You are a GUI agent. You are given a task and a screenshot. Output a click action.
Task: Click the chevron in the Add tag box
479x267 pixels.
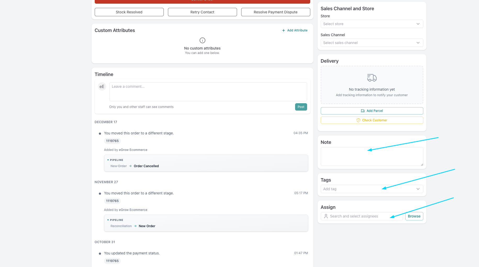[x=418, y=189]
